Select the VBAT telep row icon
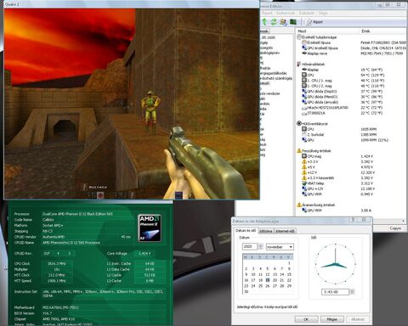 click(304, 183)
